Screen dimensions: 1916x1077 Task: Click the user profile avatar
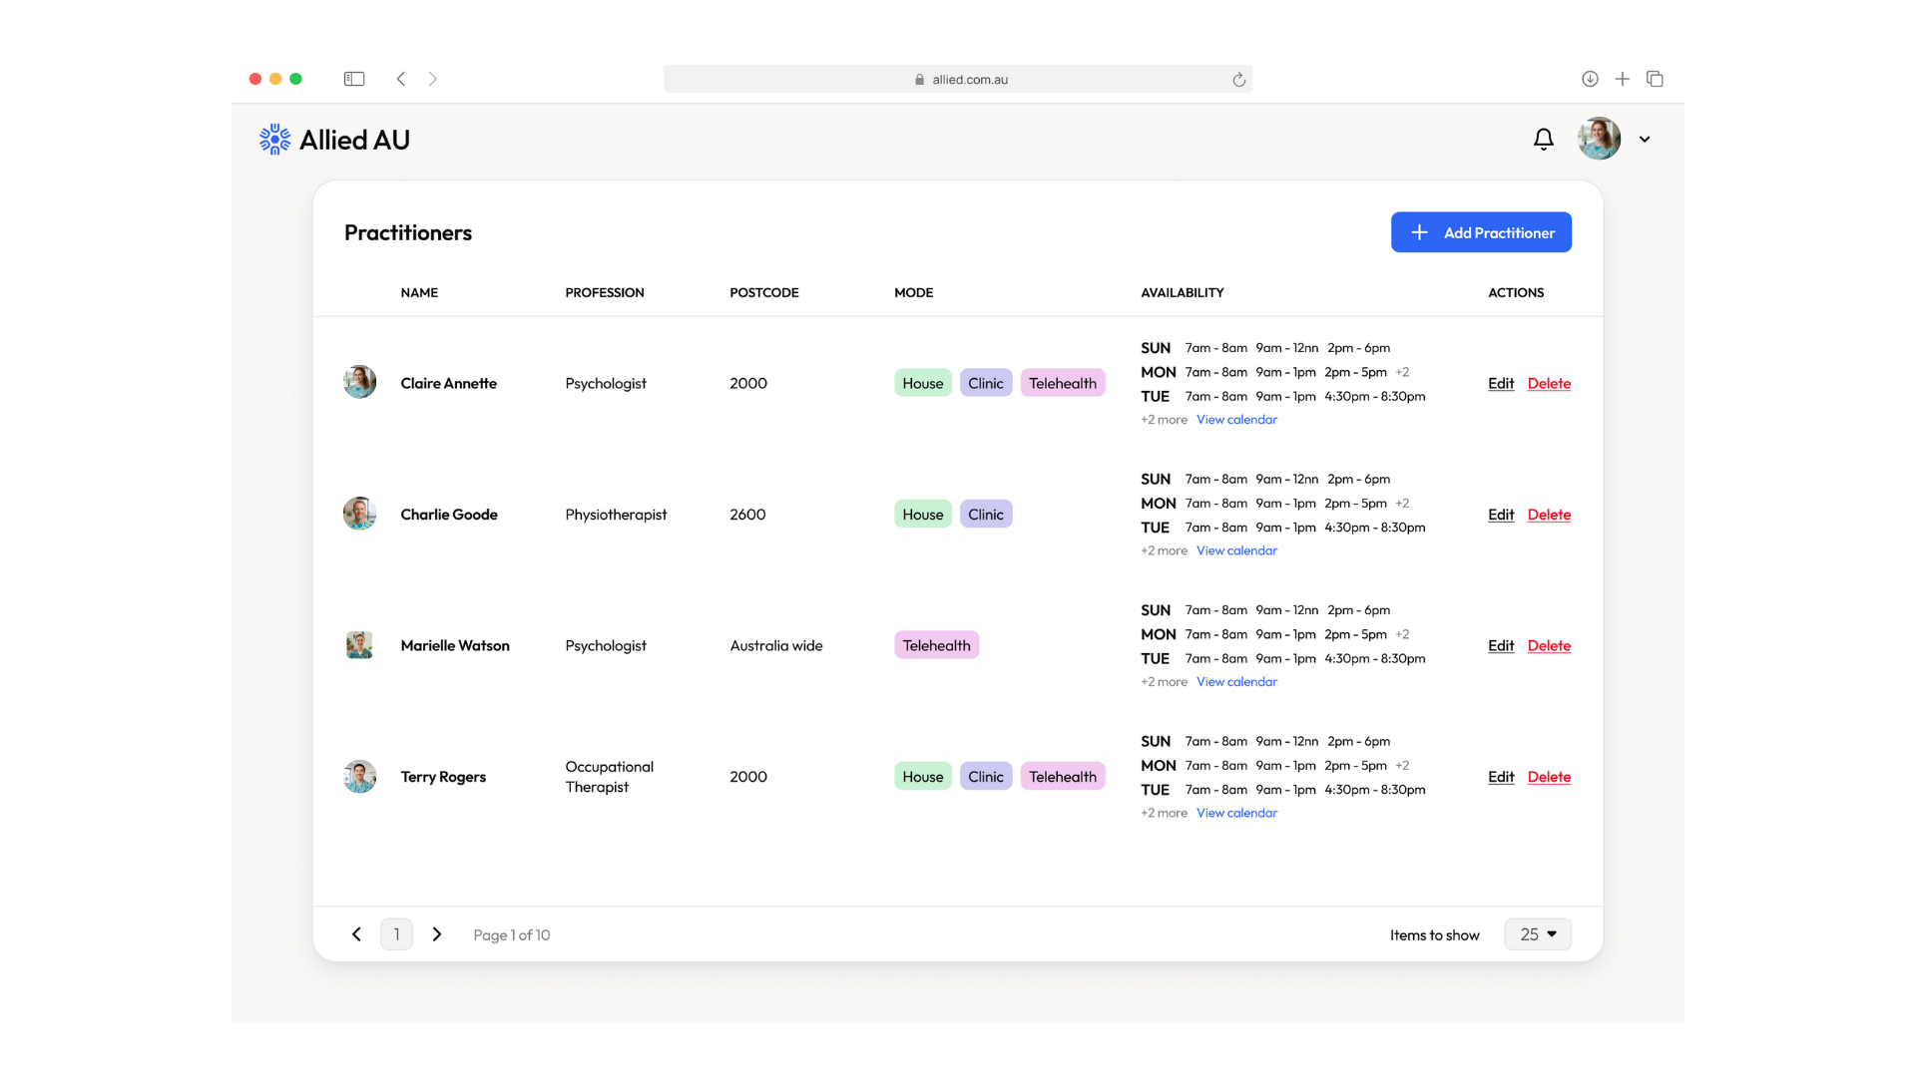(1599, 139)
